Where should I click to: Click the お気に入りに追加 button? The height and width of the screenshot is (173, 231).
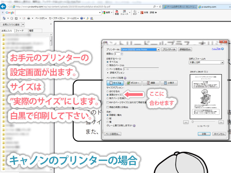click(x=11, y=25)
